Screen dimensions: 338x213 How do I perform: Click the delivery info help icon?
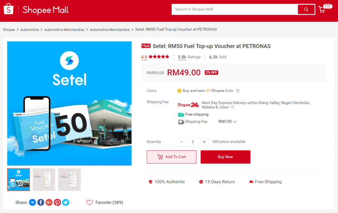coord(232,107)
